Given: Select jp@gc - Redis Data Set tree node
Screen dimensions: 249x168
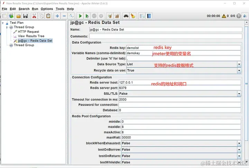Looking at the screenshot, I should pos(35,41).
